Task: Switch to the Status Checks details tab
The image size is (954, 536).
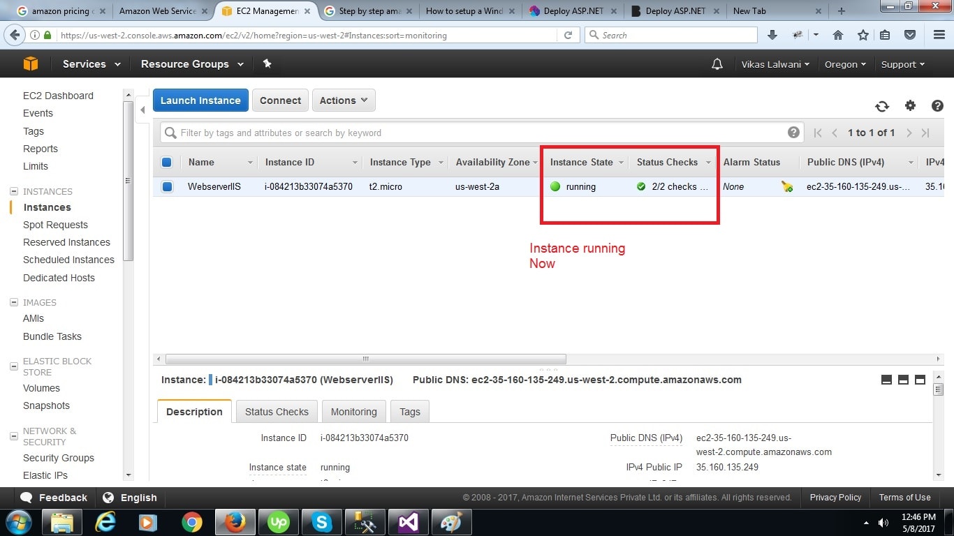Action: pyautogui.click(x=277, y=412)
